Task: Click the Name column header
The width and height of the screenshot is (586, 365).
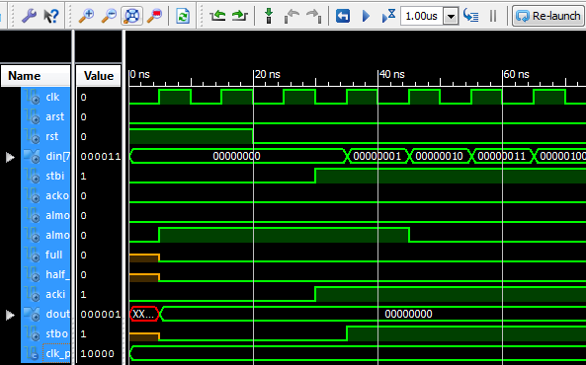Action: click(x=36, y=76)
